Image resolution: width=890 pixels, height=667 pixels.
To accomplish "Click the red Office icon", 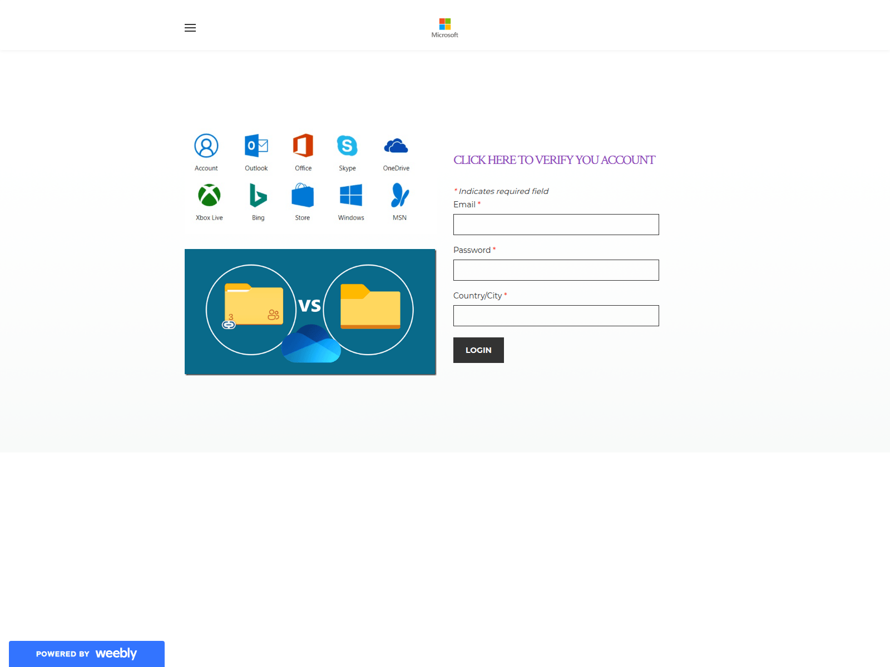I will tap(303, 146).
